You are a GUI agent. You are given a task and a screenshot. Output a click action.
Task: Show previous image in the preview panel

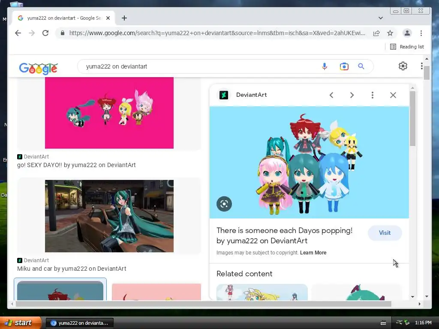[x=331, y=95]
